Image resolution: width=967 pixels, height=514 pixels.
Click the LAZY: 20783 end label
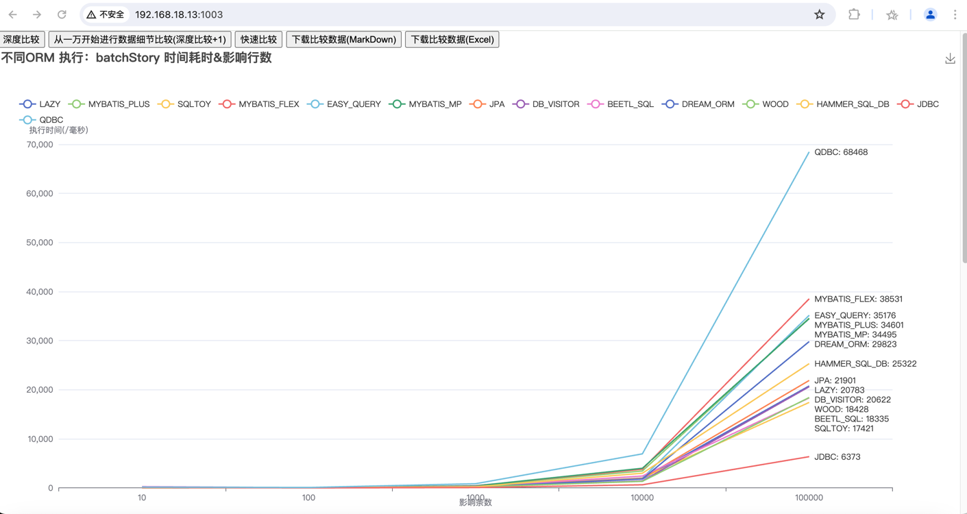coord(839,390)
